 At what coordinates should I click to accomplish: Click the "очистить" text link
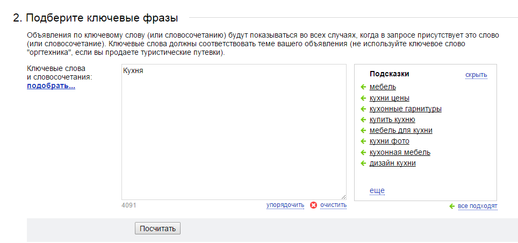tap(333, 205)
